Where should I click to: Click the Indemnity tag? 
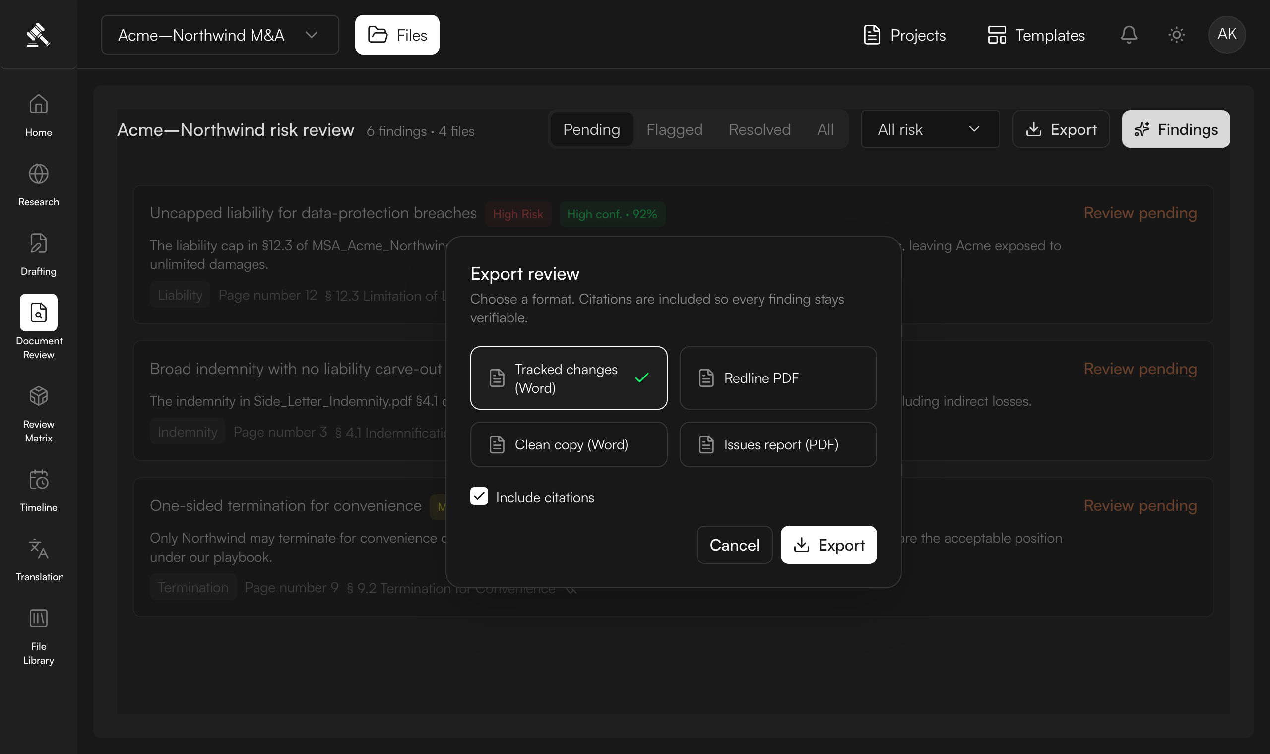[x=188, y=432]
